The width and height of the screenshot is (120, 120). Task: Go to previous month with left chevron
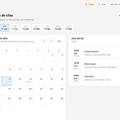pos(44,41)
